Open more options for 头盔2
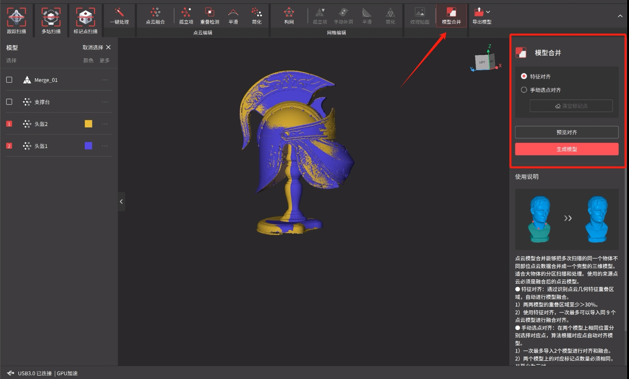Screen dimensions: 629x379 coord(105,124)
